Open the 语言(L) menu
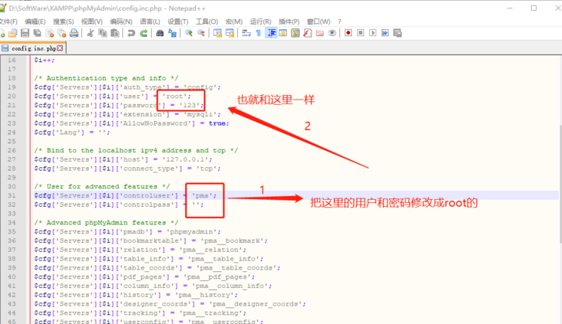The height and width of the screenshot is (324, 562). click(150, 21)
